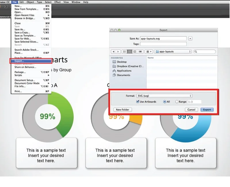
Task: Open the app-layouts folder location popup
Action: point(173,52)
